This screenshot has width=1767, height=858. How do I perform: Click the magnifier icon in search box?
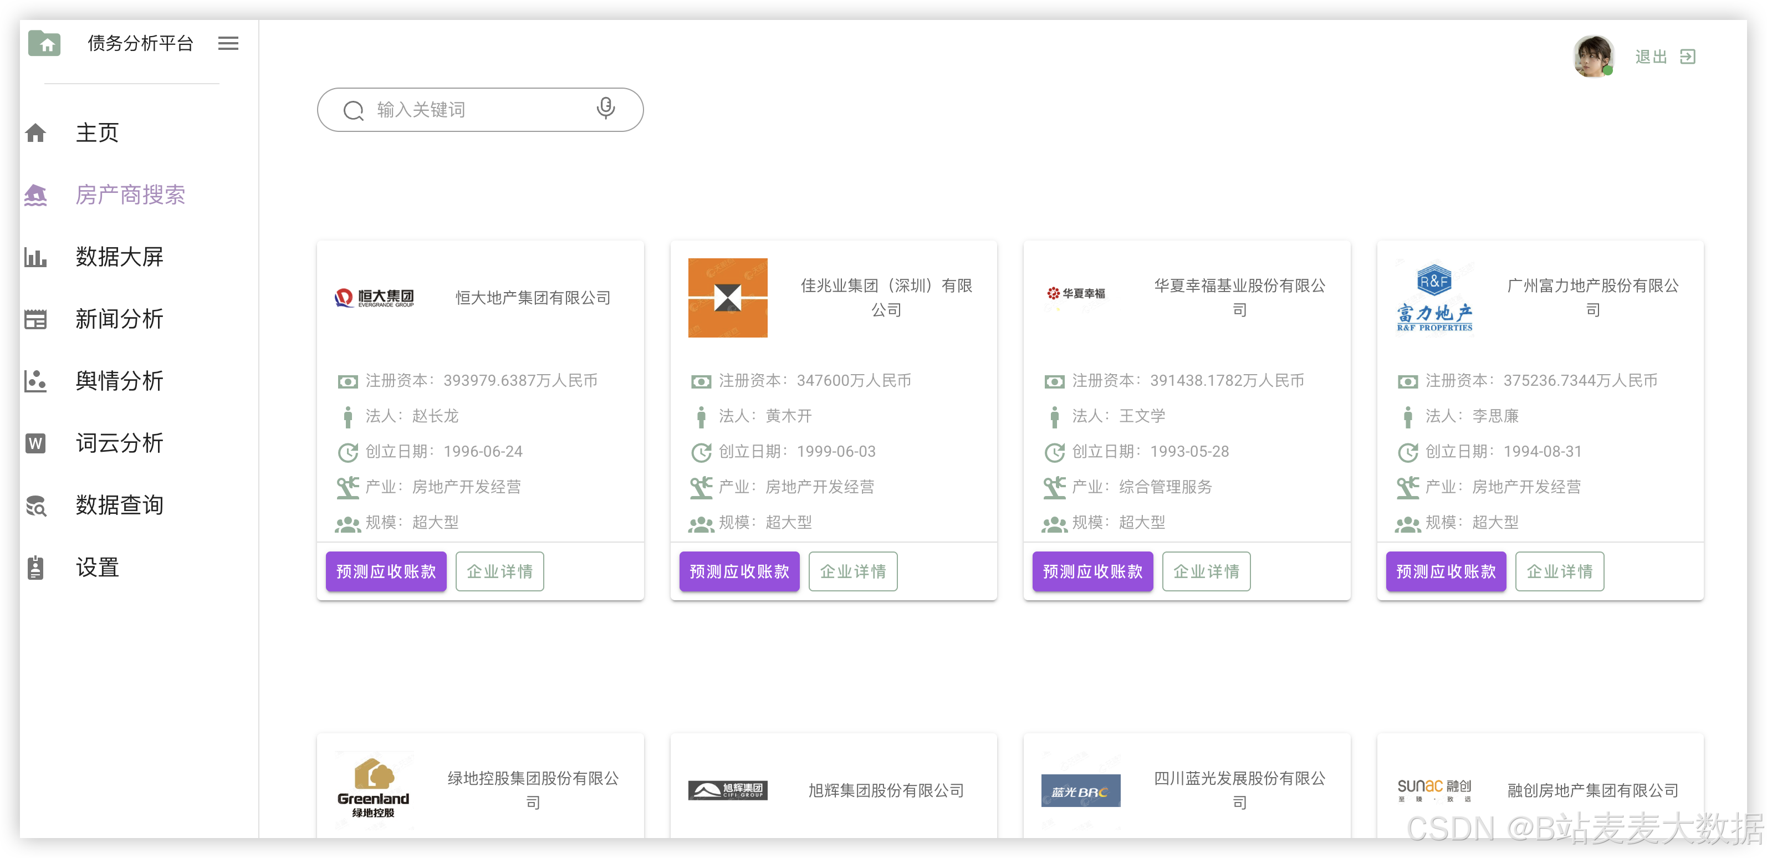[353, 110]
